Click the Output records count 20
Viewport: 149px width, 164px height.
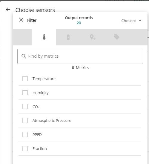(x=79, y=23)
